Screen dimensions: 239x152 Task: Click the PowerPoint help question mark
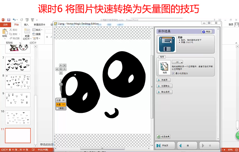[x=214, y=20]
